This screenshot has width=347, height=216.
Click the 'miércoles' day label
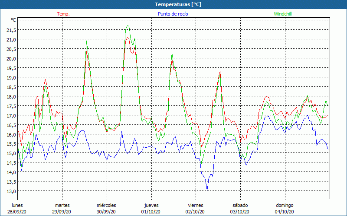(x=106, y=205)
